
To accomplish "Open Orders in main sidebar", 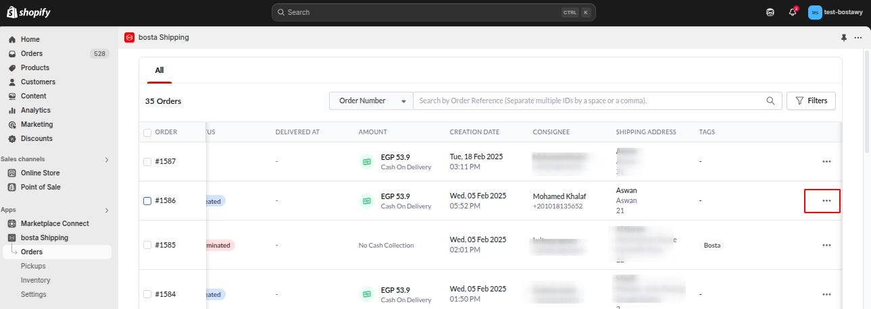I will click(31, 53).
